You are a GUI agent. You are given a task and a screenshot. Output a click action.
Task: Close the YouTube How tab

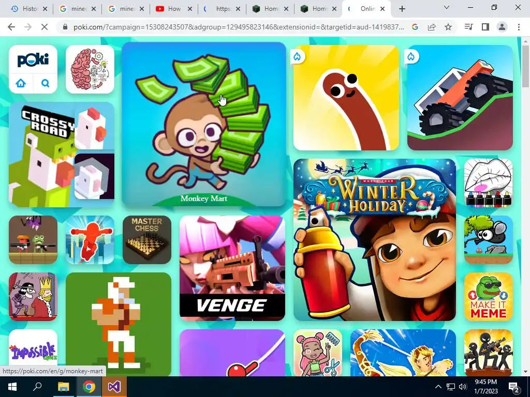[x=190, y=9]
